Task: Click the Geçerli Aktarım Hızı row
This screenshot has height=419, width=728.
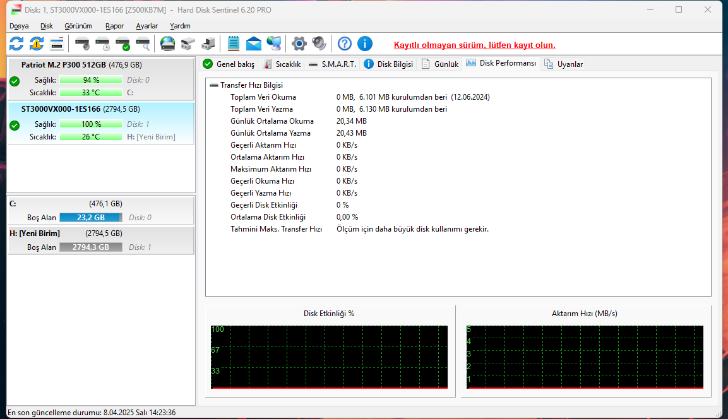Action: 294,145
